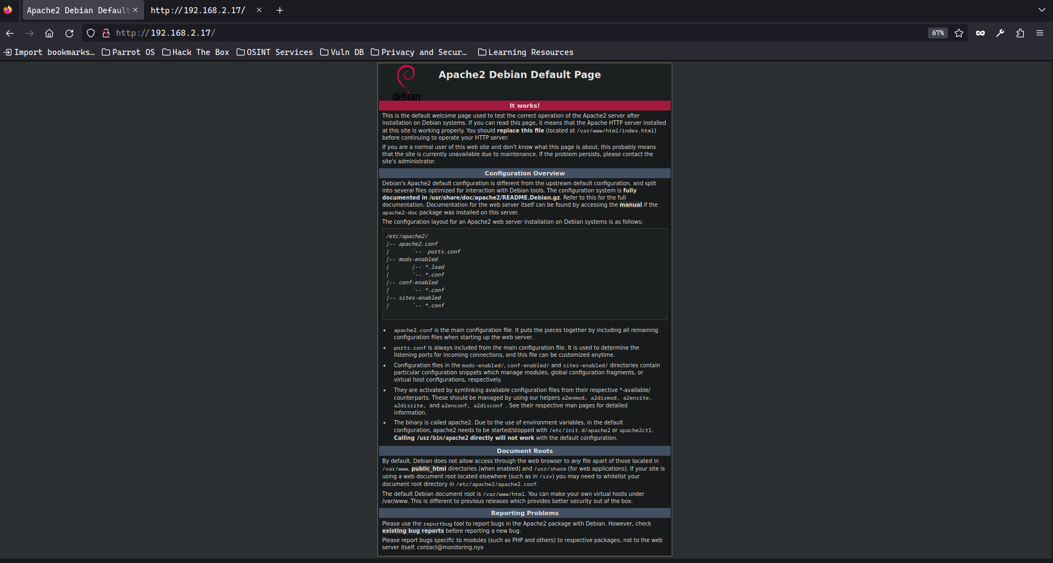Switch to Apache2 Debian Default tab
The height and width of the screenshot is (563, 1053).
click(x=83, y=10)
